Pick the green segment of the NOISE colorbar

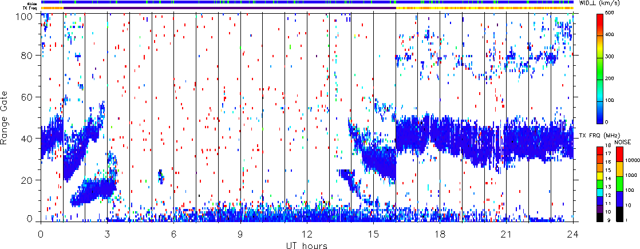coord(619,184)
